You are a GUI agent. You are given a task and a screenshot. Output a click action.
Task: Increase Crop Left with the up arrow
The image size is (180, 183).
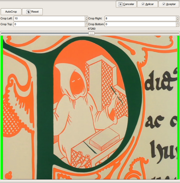pos(86,17)
